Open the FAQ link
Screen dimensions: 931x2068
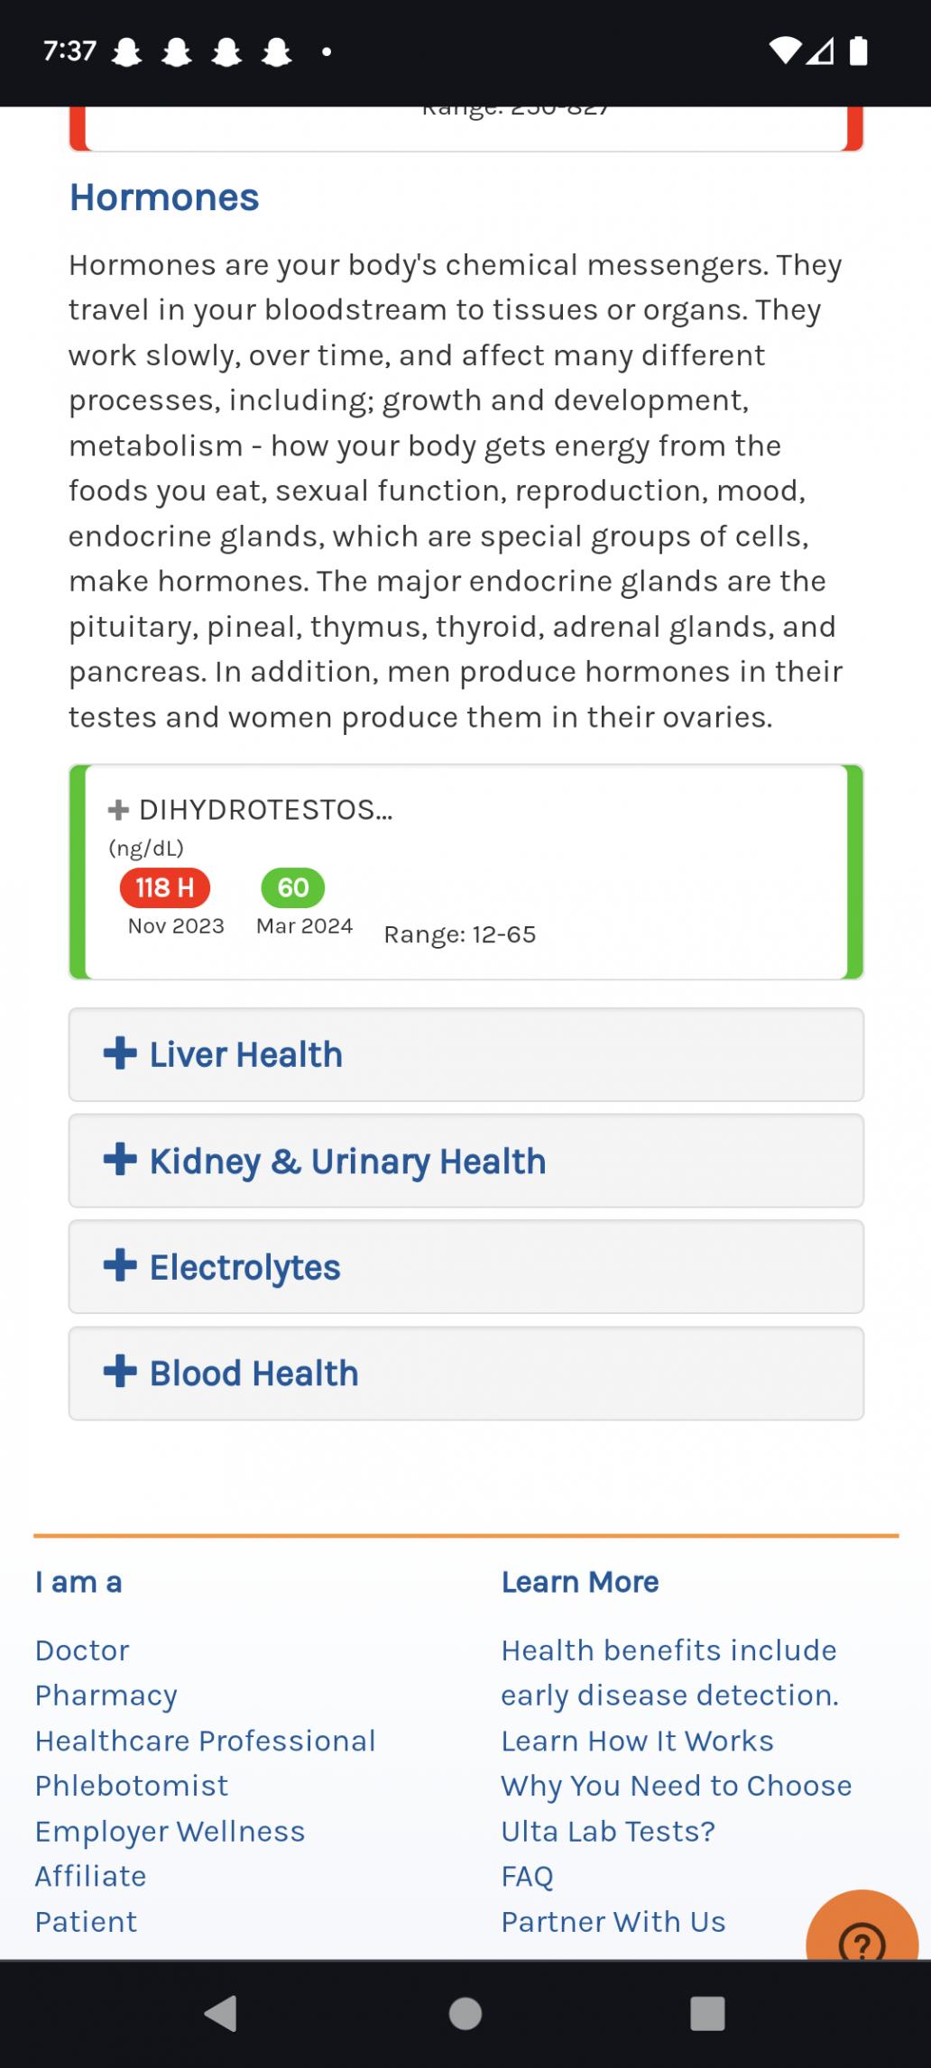tap(527, 1876)
